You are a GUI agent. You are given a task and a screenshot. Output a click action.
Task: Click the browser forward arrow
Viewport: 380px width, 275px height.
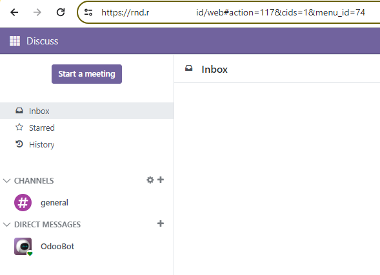[37, 12]
